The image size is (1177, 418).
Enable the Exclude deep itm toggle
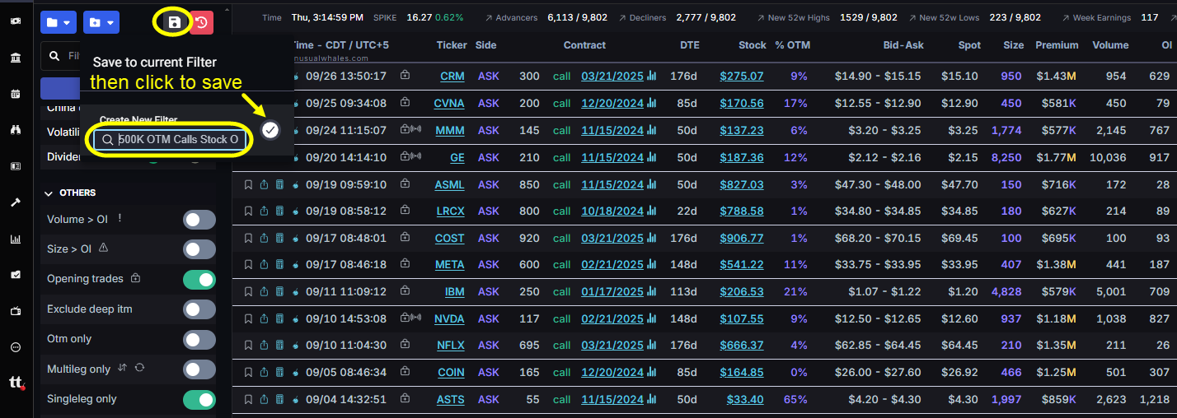click(199, 309)
